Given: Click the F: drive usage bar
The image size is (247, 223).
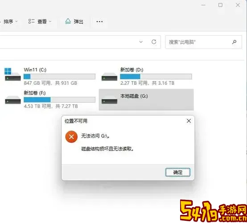Looking at the screenshot, I should coord(59,99).
